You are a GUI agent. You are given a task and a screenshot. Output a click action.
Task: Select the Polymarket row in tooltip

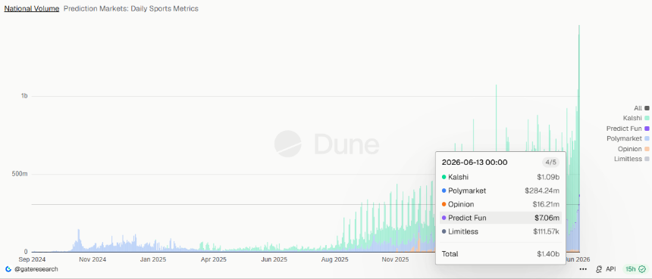(x=500, y=191)
